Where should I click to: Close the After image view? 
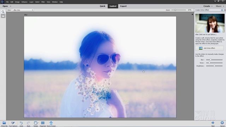(x=192, y=14)
